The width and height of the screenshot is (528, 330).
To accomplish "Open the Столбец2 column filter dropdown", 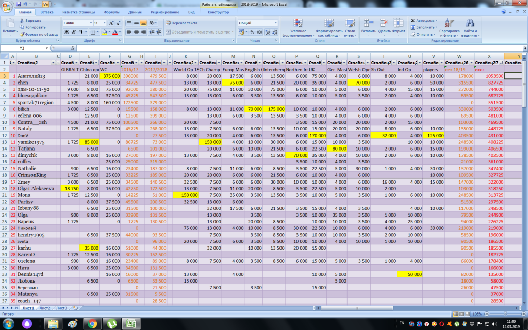I will pos(53,62).
